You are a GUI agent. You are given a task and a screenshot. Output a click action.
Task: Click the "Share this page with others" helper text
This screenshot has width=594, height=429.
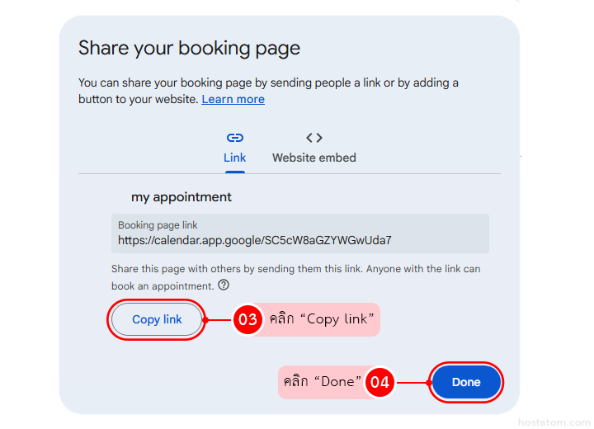click(x=295, y=269)
